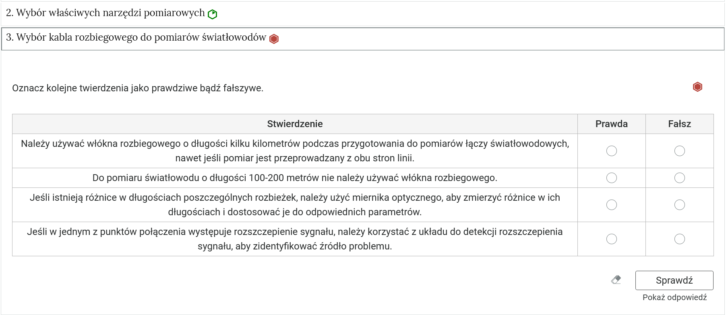Image resolution: width=726 pixels, height=315 pixels.
Task: Click the green hexagon icon beside section 2
Action: click(212, 14)
